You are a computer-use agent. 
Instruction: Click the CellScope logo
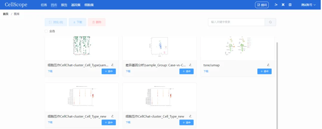pyautogui.click(x=16, y=5)
